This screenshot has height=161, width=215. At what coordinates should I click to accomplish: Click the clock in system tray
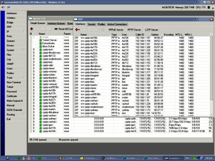point(209,158)
